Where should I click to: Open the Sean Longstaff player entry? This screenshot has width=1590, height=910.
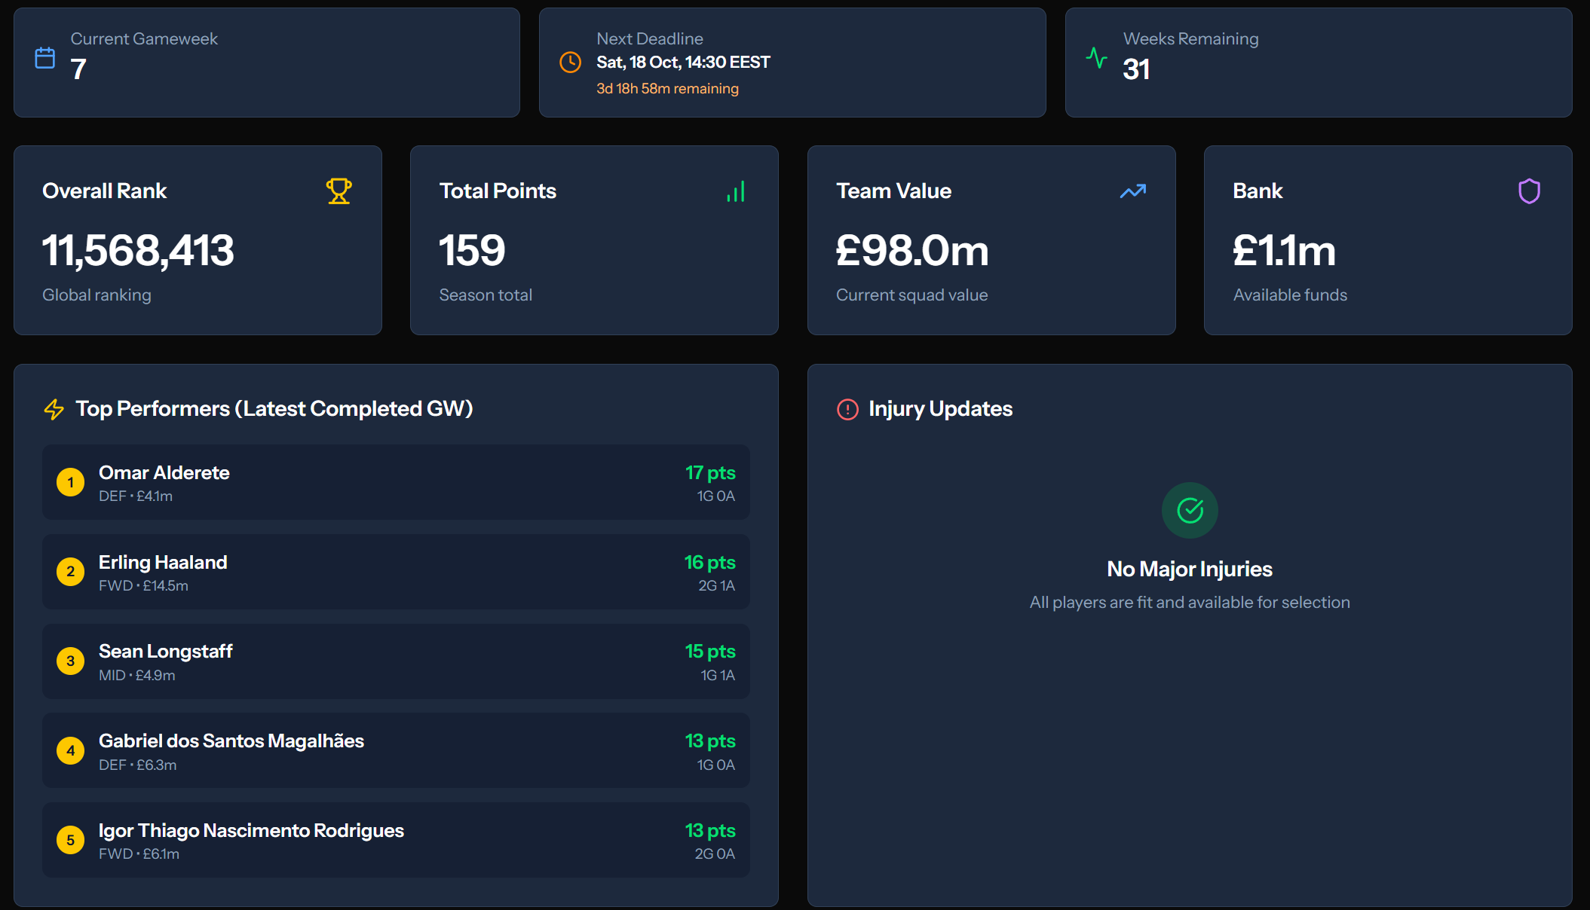pyautogui.click(x=396, y=661)
